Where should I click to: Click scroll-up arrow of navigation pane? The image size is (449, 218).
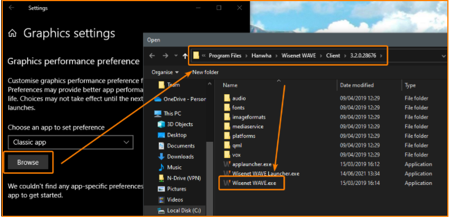210,85
